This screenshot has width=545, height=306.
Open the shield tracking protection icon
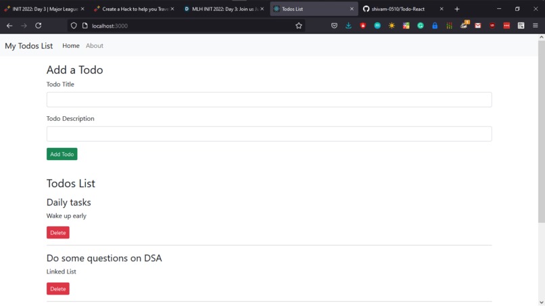pyautogui.click(x=74, y=26)
